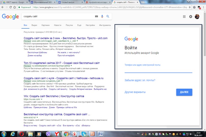This screenshot has width=206, height=137.
Task: Expand the websiteplanet URL dropdown arrow
Action: point(71,66)
